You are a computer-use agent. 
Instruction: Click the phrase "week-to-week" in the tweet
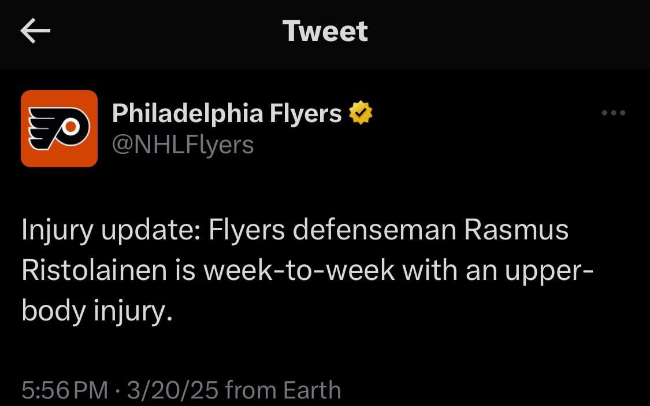299,271
